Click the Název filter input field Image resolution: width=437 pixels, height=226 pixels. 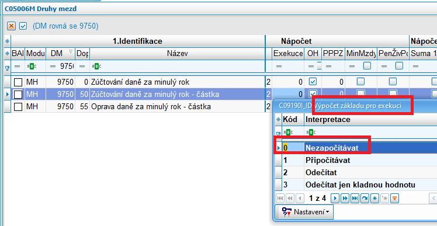coord(177,67)
